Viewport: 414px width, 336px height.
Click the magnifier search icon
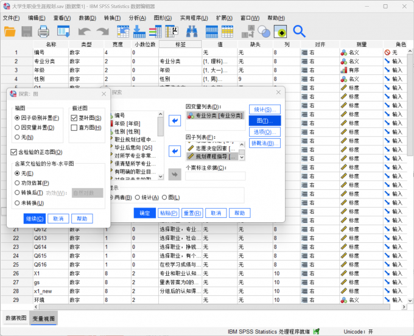[299, 32]
